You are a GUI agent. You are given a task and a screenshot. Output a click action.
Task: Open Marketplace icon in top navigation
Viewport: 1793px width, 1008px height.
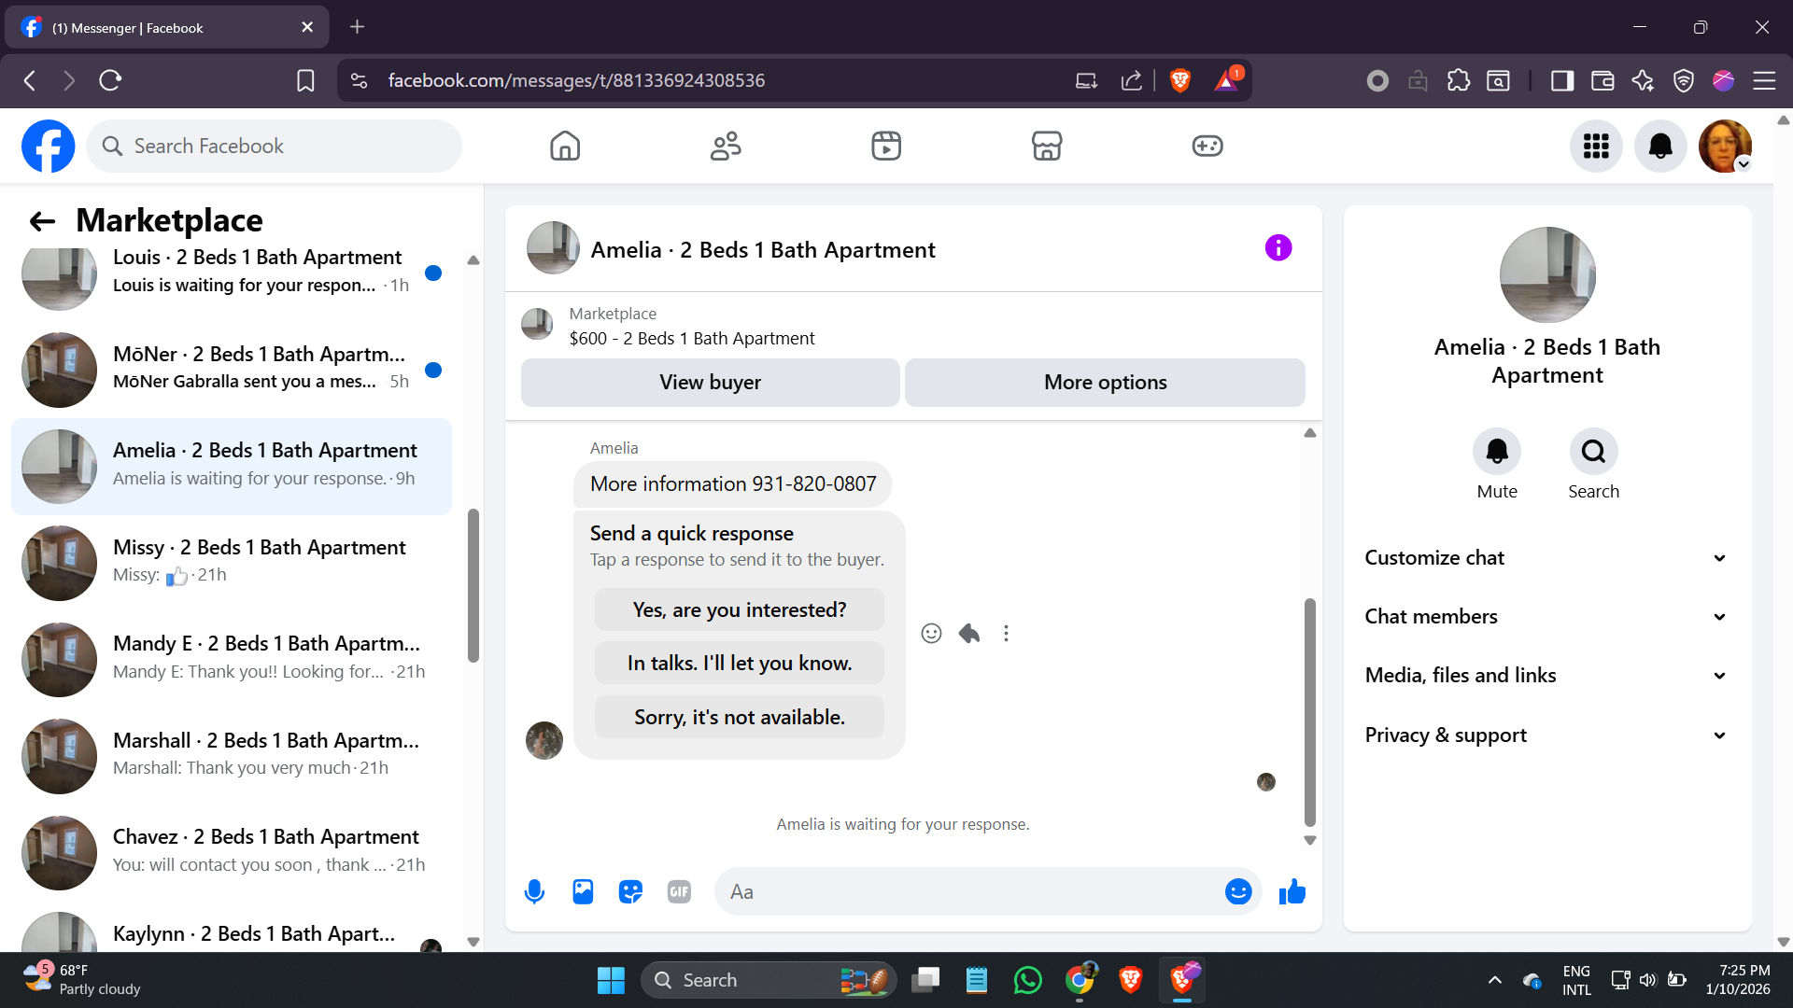(1046, 146)
